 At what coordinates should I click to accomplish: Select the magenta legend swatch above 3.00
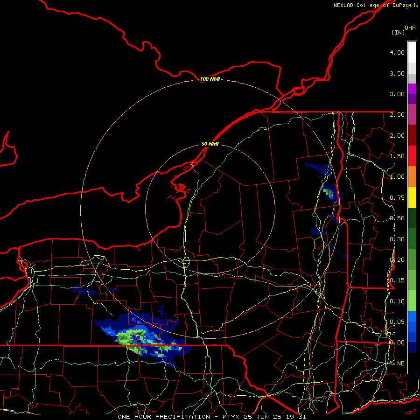[x=412, y=89]
